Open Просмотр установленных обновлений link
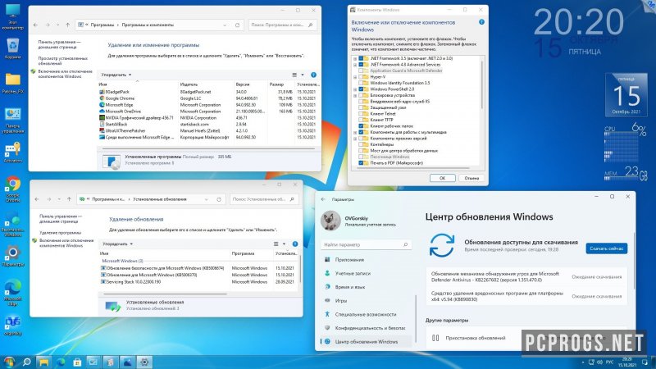 [63, 61]
